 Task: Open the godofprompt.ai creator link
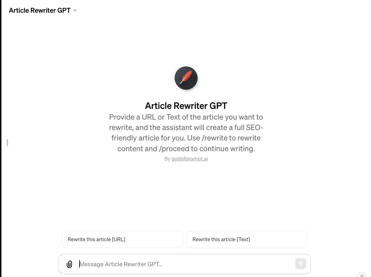(x=189, y=159)
